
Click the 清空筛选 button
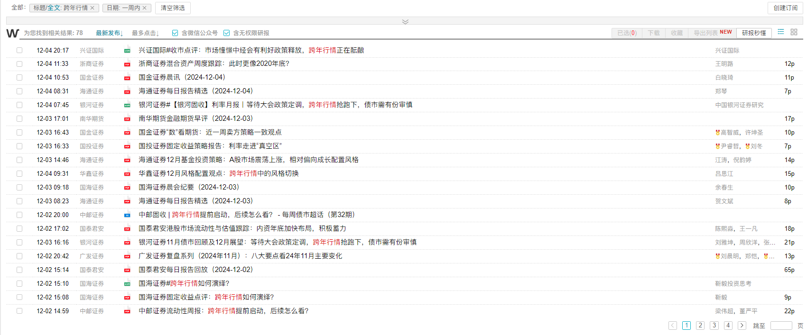click(173, 8)
